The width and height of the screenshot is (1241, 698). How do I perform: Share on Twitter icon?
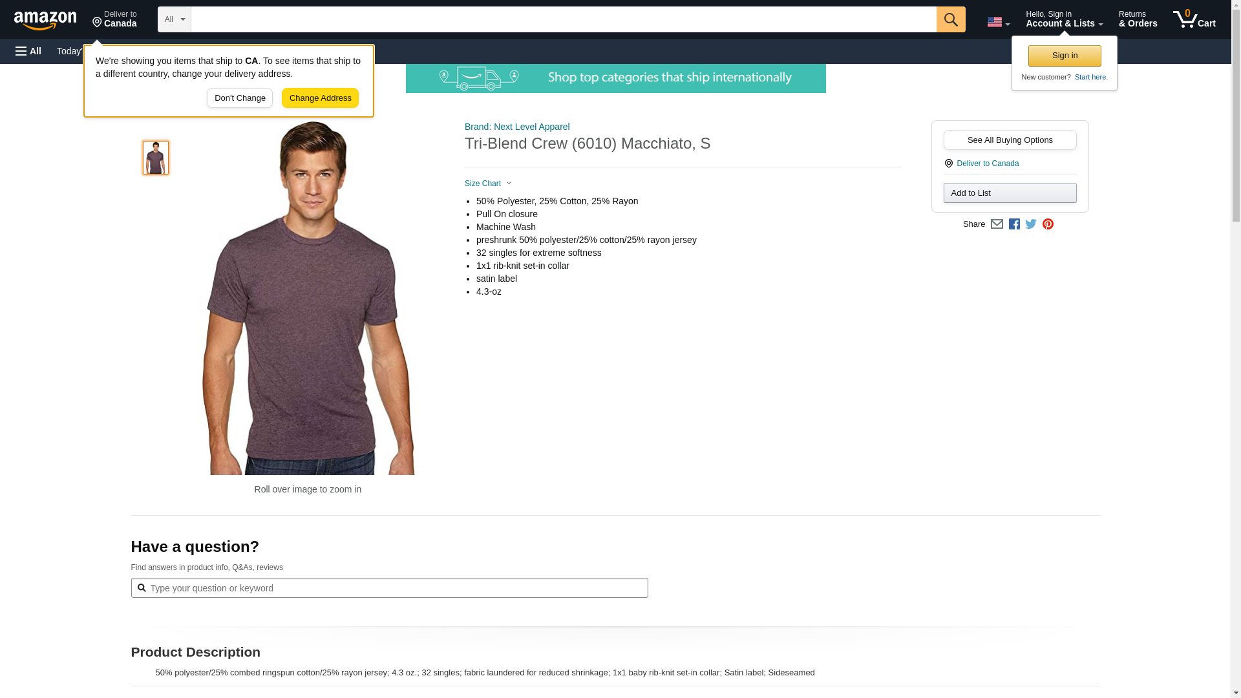(x=1031, y=224)
